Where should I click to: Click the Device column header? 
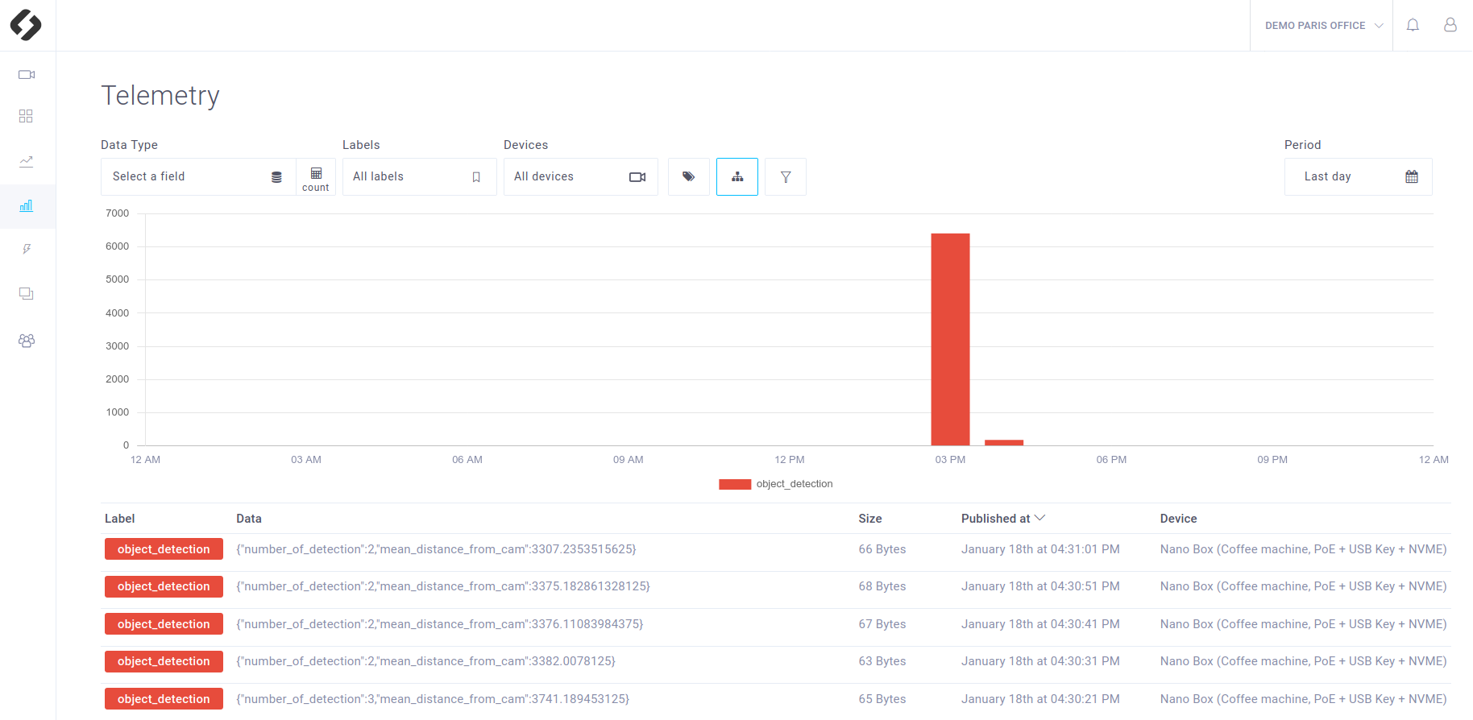[1179, 519]
